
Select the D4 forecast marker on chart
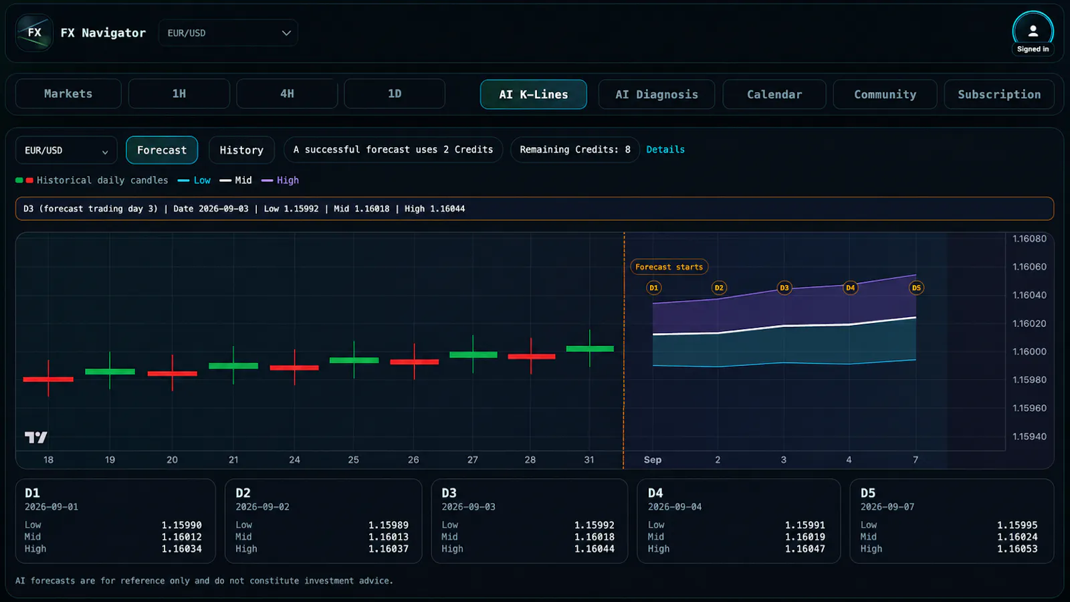[850, 288]
